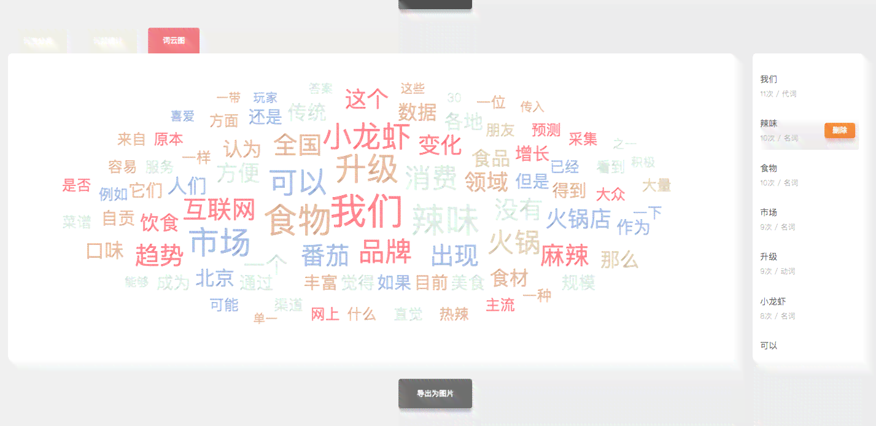The image size is (876, 426).
Task: Click the 火锅店 cloud word
Action: [x=578, y=219]
